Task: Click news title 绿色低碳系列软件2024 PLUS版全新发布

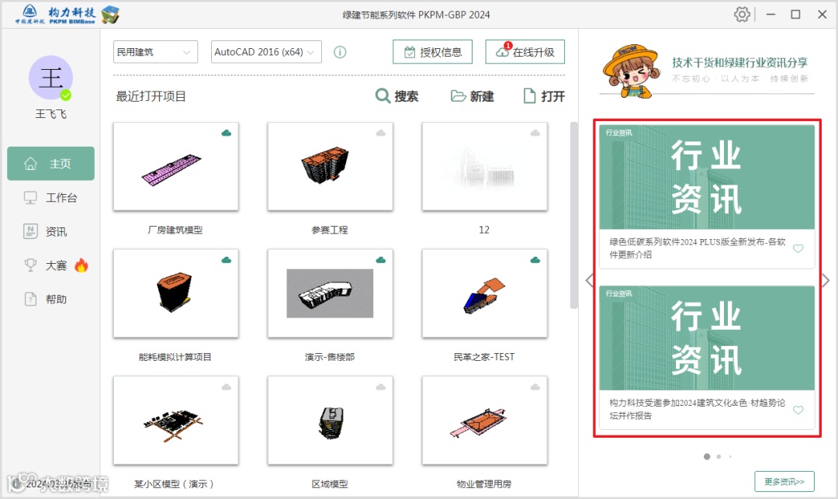Action: pos(698,248)
